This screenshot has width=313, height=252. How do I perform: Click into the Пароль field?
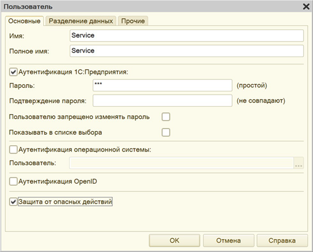pos(162,85)
